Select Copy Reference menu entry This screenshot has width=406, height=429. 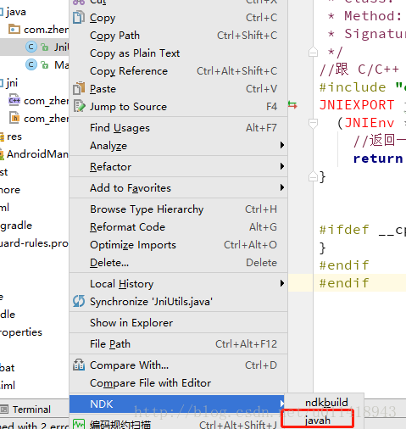(x=179, y=71)
